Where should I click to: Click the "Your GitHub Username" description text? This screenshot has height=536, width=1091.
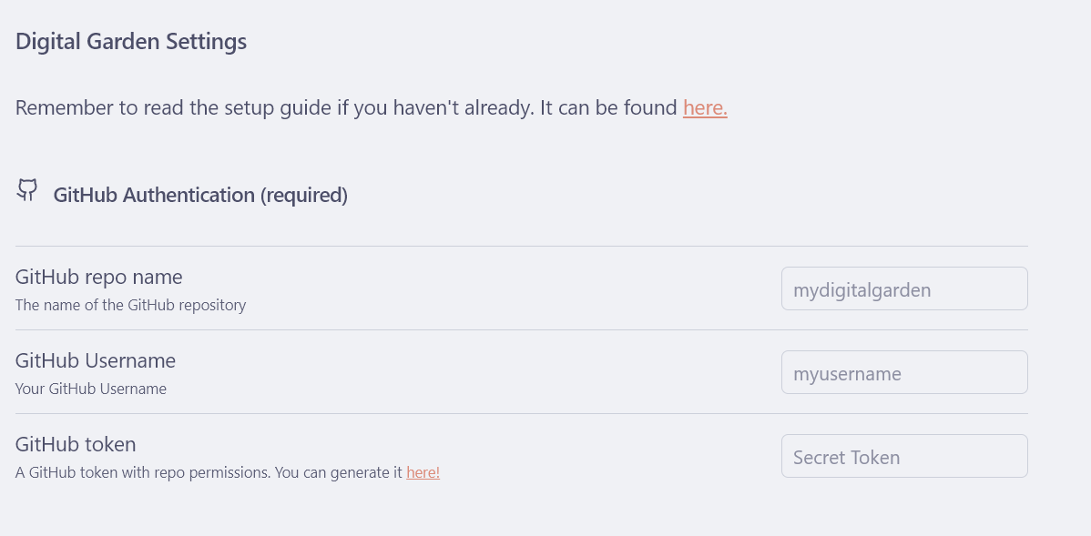(x=91, y=389)
